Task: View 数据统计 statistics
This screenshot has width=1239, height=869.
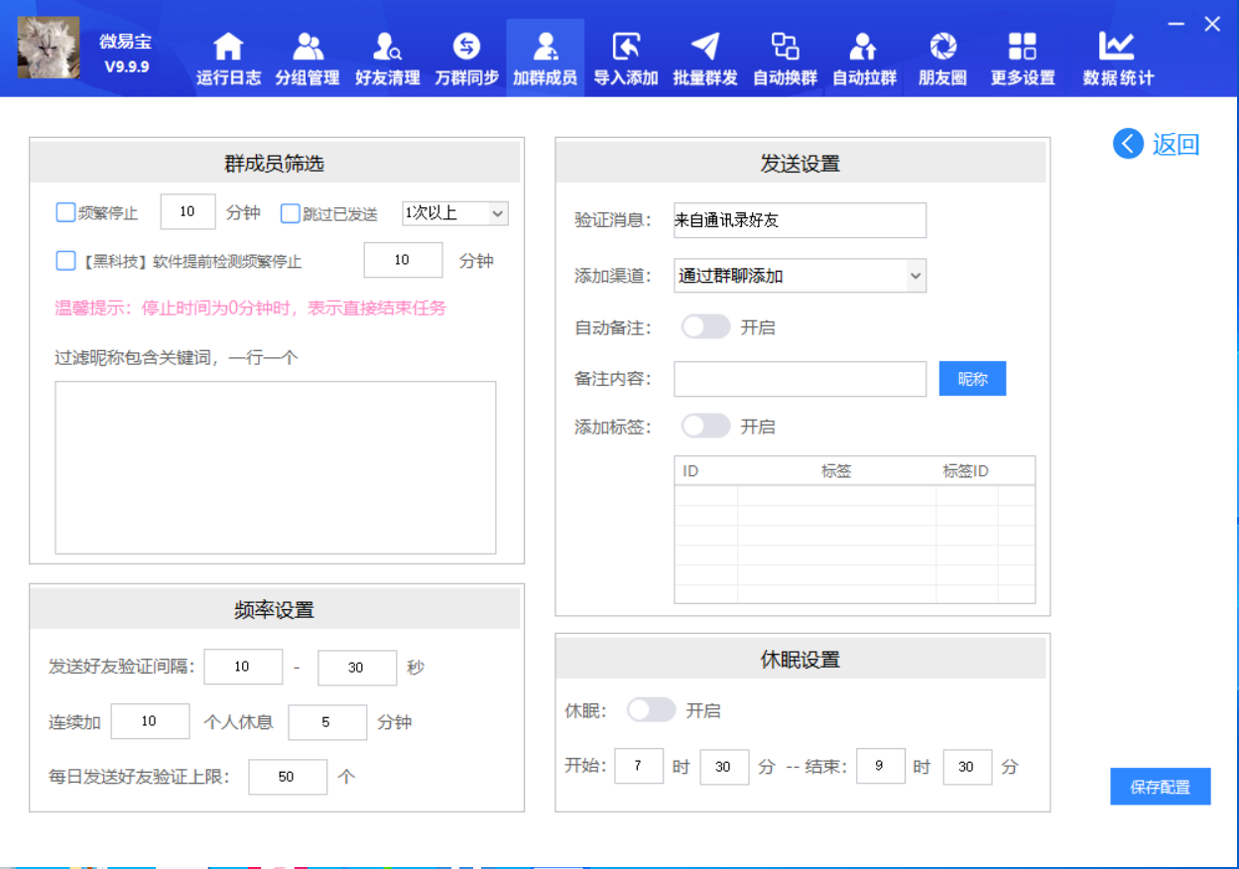Action: pos(1119,58)
